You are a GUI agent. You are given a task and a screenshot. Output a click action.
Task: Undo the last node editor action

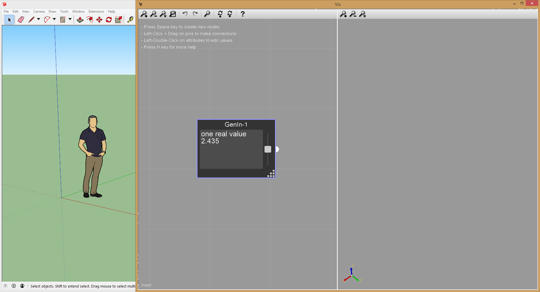pyautogui.click(x=185, y=14)
